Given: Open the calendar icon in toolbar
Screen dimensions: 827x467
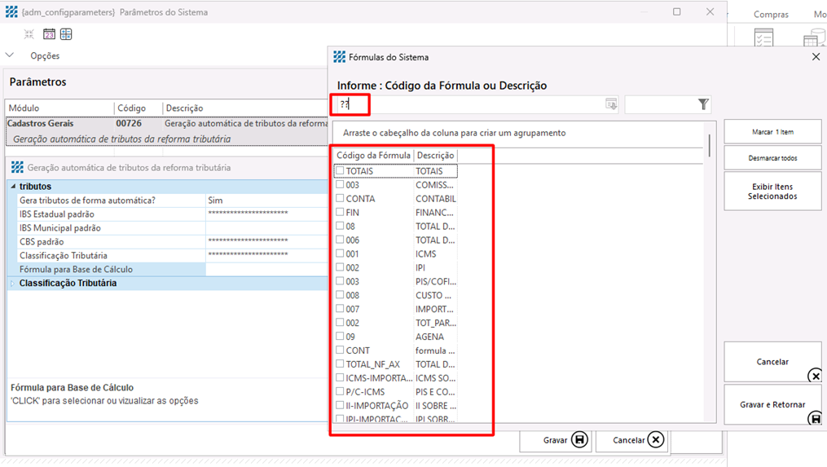Looking at the screenshot, I should [49, 34].
